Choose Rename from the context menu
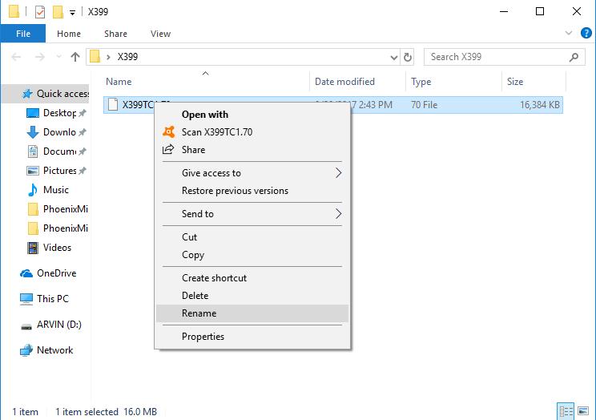Viewport: 596px width, 420px height. pyautogui.click(x=199, y=313)
